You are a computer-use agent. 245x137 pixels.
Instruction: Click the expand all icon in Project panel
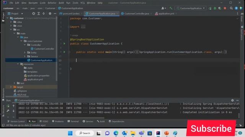tap(39, 14)
